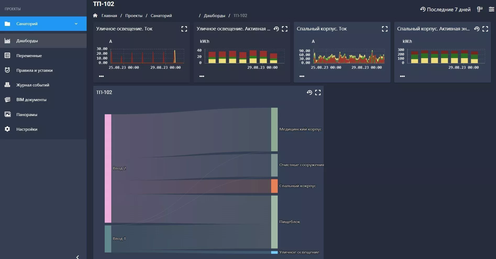Open Настройки in sidebar
Screen dimensions: 496x259
pos(43,129)
